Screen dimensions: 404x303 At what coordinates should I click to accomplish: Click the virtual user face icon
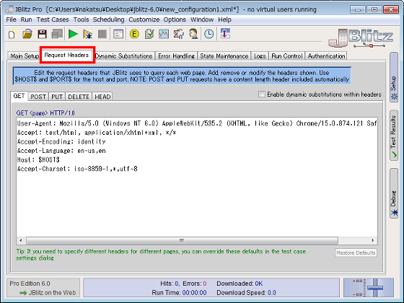193,34
